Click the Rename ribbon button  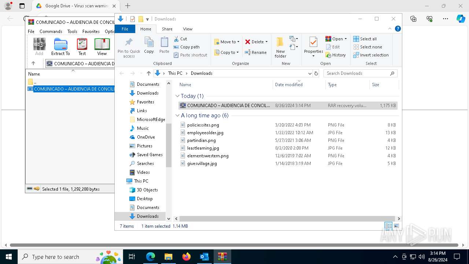point(256,52)
